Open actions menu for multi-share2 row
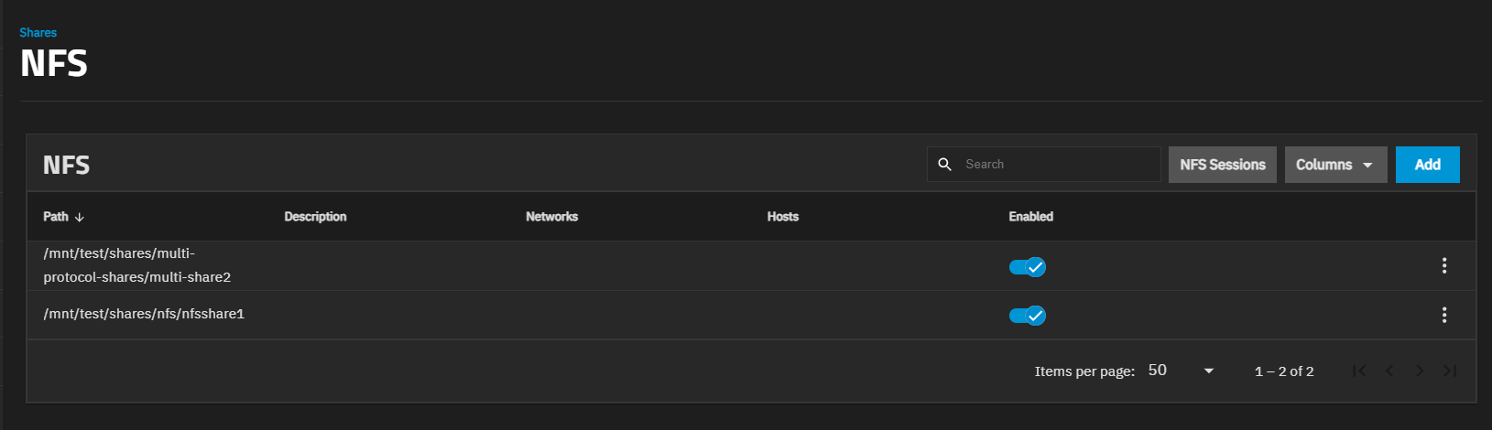 [x=1444, y=265]
